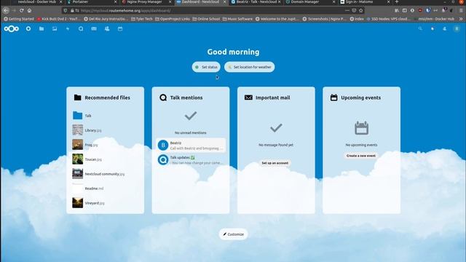
Task: Open the browser library icon
Action: click(x=397, y=10)
